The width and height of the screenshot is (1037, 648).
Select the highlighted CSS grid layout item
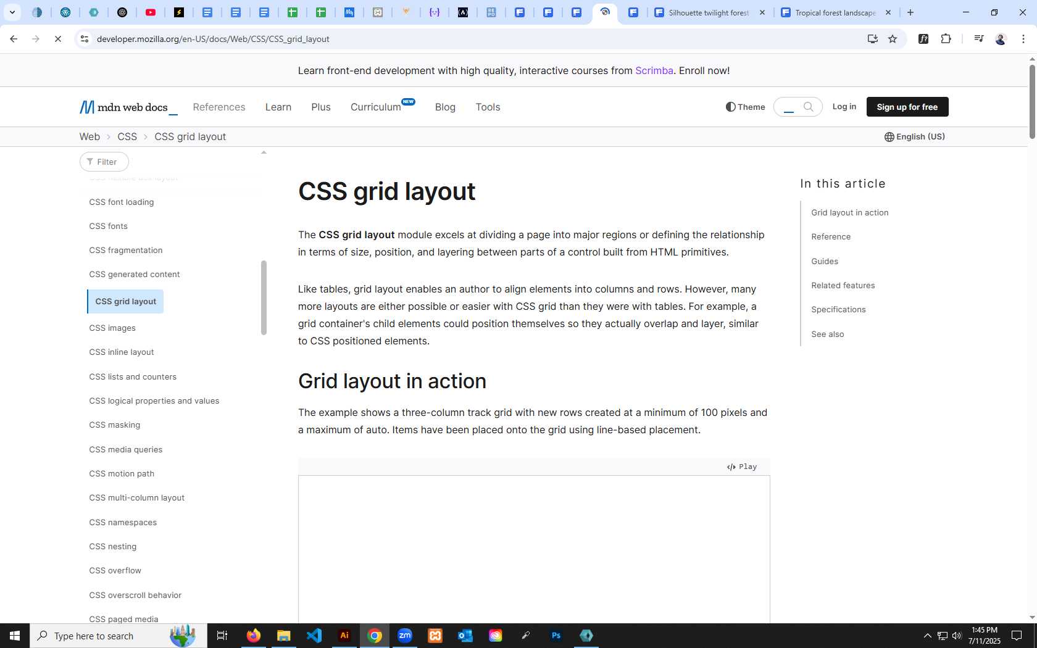(x=125, y=301)
